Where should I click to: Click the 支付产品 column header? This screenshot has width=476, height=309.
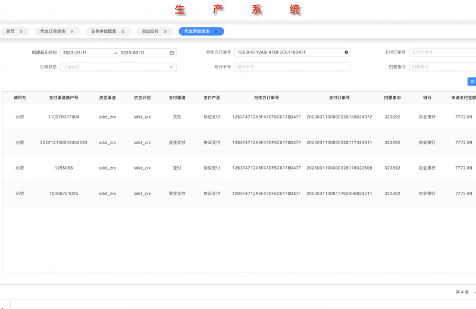pos(212,98)
